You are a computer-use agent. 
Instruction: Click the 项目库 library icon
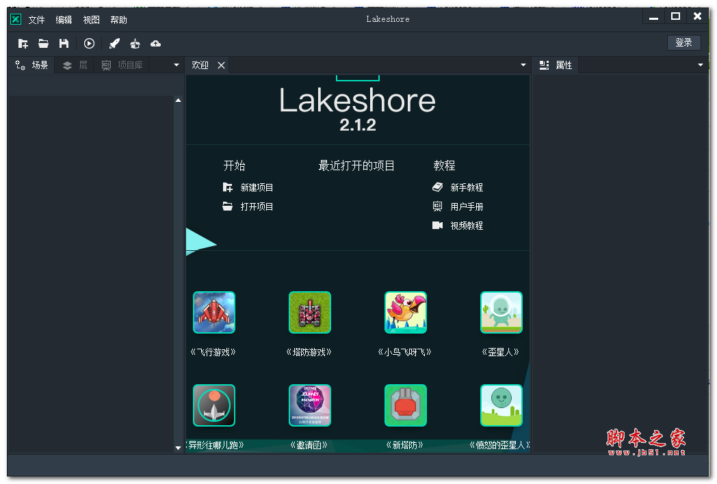[x=106, y=66]
